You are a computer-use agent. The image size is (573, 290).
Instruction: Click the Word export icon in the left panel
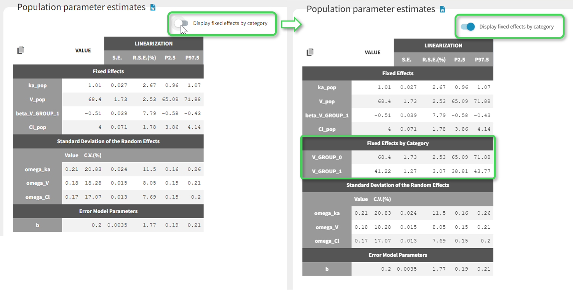coord(153,7)
